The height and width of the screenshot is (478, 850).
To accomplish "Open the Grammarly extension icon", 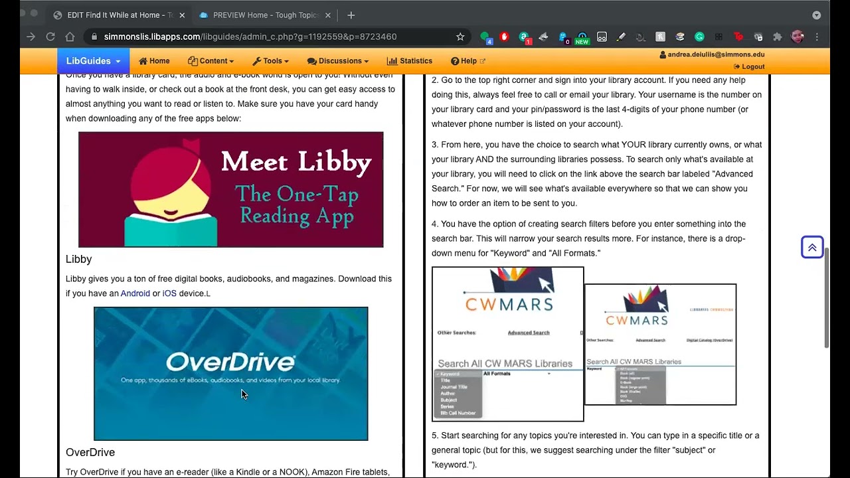I will pyautogui.click(x=699, y=37).
